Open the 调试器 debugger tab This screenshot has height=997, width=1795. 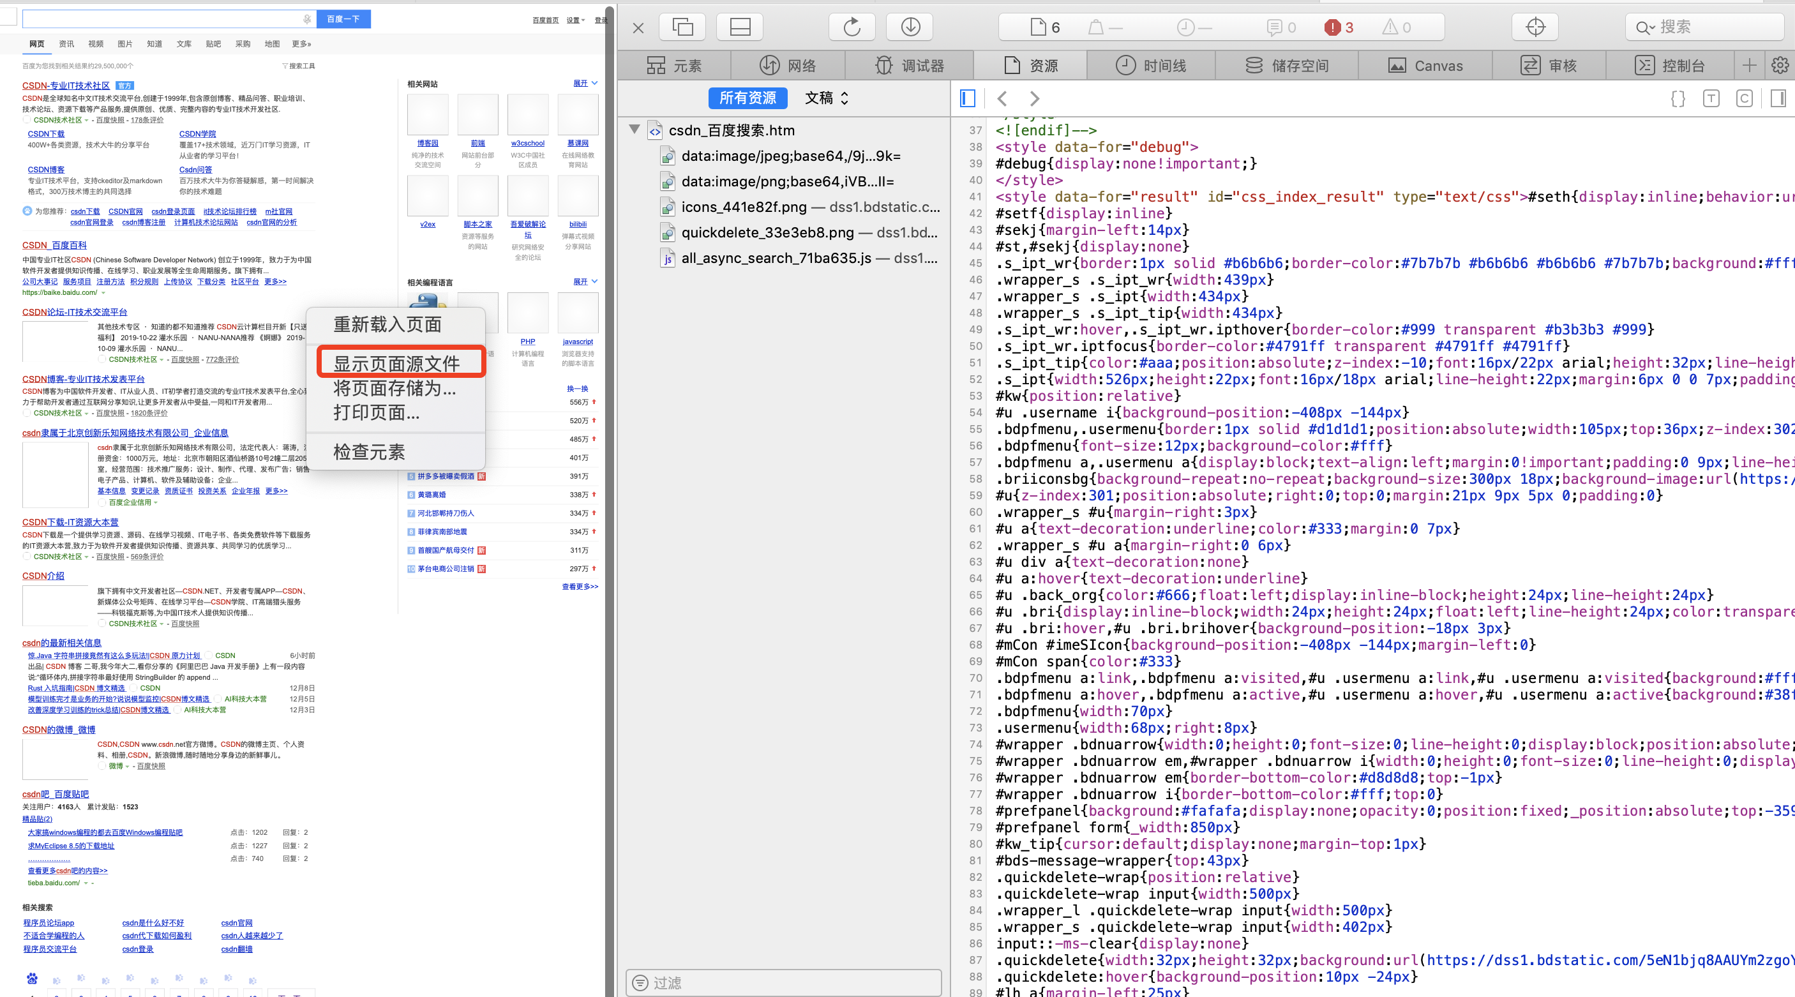pos(910,66)
